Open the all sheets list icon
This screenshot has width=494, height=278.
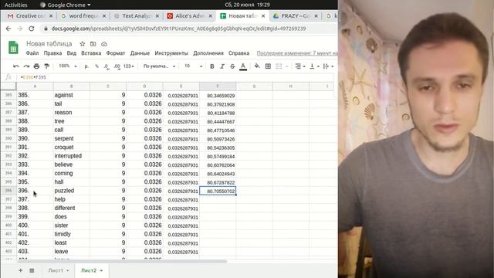click(x=32, y=270)
